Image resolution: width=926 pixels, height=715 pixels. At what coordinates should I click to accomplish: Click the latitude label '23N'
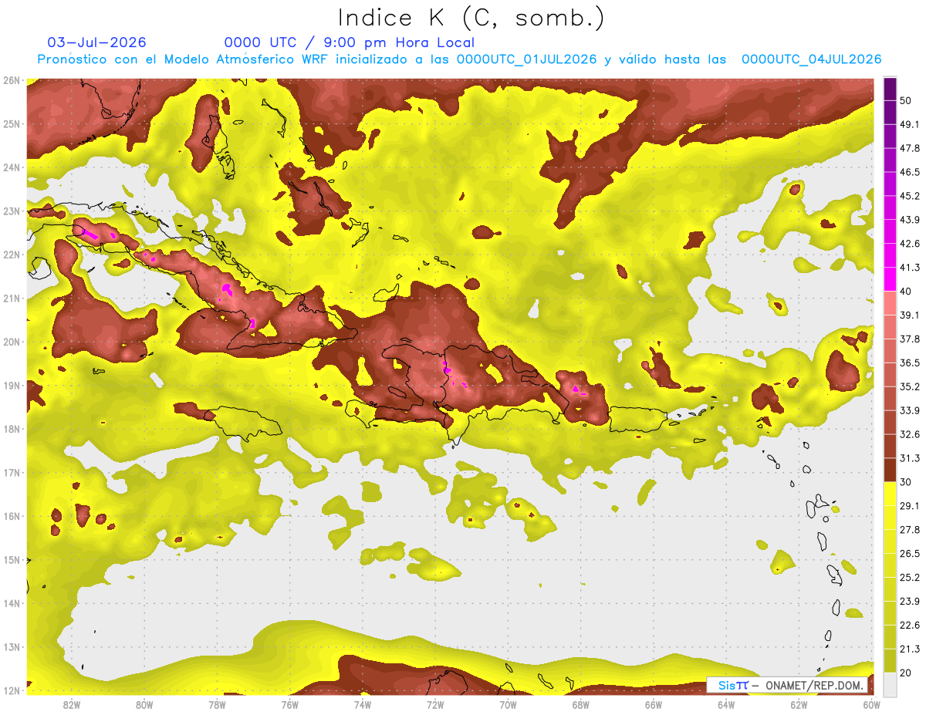11,211
